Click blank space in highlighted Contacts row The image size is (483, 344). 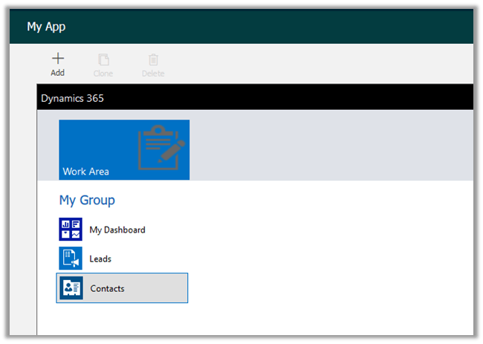pos(156,288)
